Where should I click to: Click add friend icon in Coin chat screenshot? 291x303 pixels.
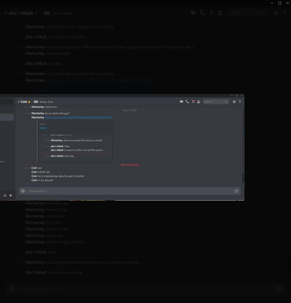click(199, 102)
